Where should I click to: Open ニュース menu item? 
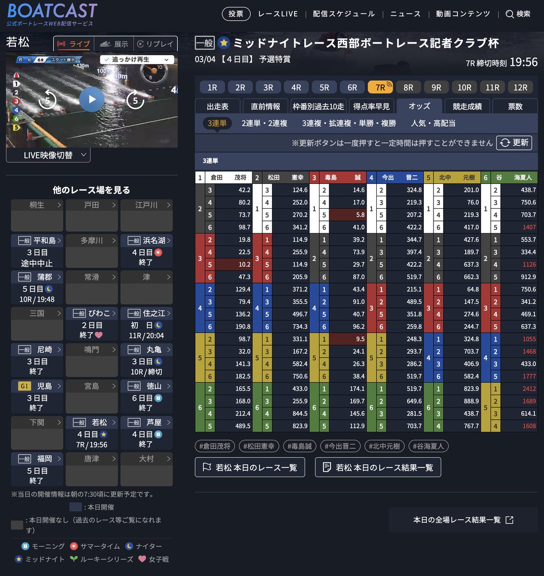pyautogui.click(x=406, y=14)
